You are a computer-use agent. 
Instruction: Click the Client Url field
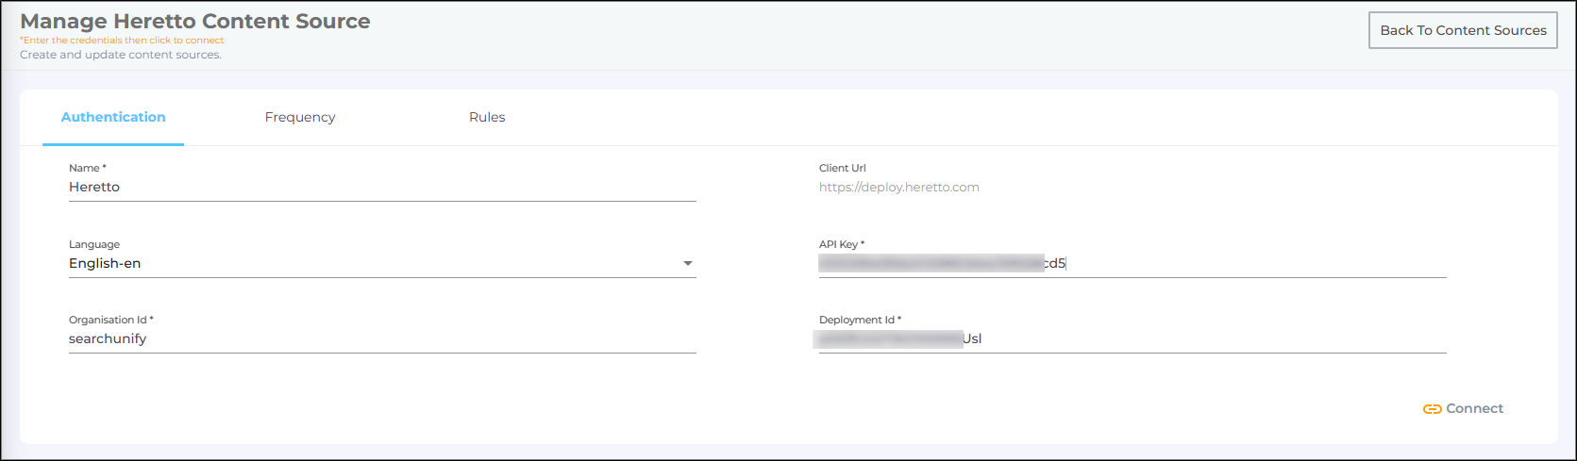point(1131,188)
